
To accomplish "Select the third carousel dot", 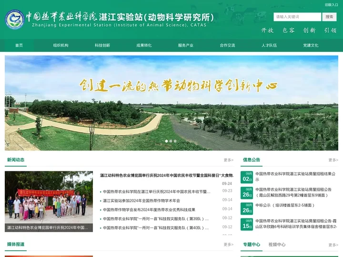I will coord(175,141).
